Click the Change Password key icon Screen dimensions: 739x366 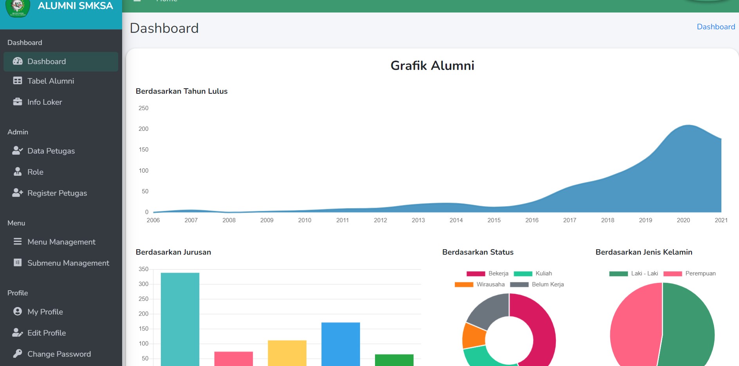tap(18, 354)
